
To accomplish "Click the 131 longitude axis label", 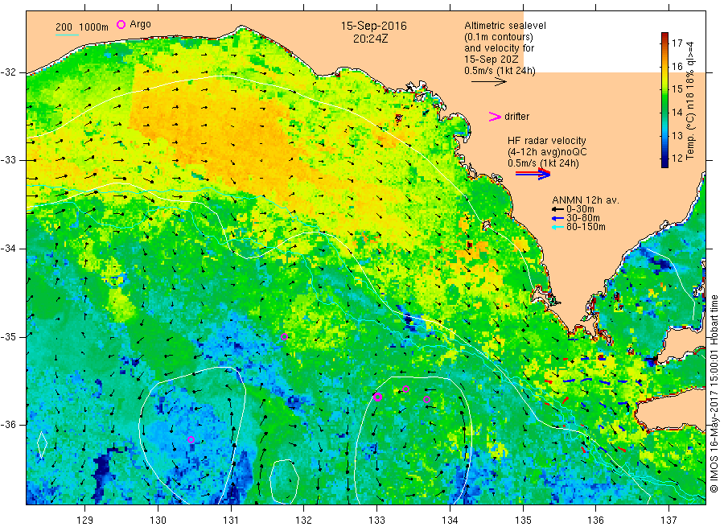I will [231, 521].
